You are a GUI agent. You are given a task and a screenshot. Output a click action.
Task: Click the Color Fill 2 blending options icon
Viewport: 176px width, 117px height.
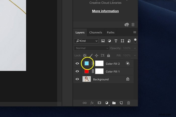click(x=128, y=63)
